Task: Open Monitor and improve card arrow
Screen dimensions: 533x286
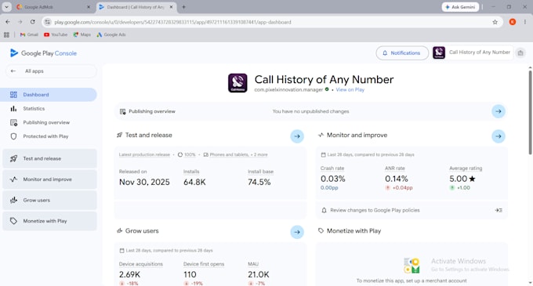Action: coord(499,136)
